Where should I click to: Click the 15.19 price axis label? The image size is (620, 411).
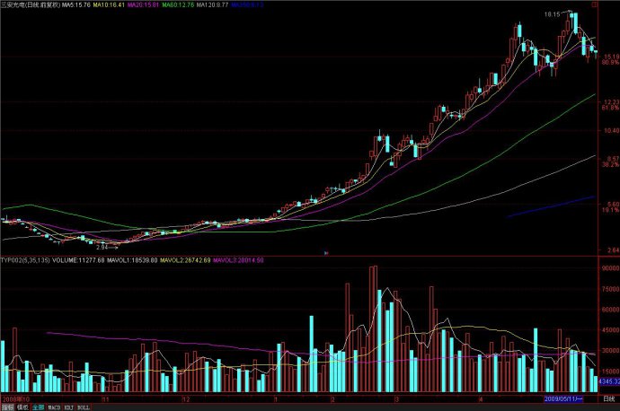(611, 57)
